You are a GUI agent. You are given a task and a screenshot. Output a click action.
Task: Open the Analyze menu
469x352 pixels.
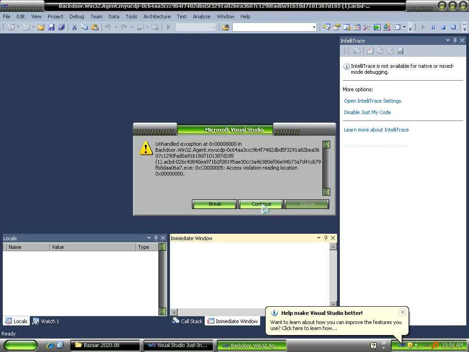point(202,16)
